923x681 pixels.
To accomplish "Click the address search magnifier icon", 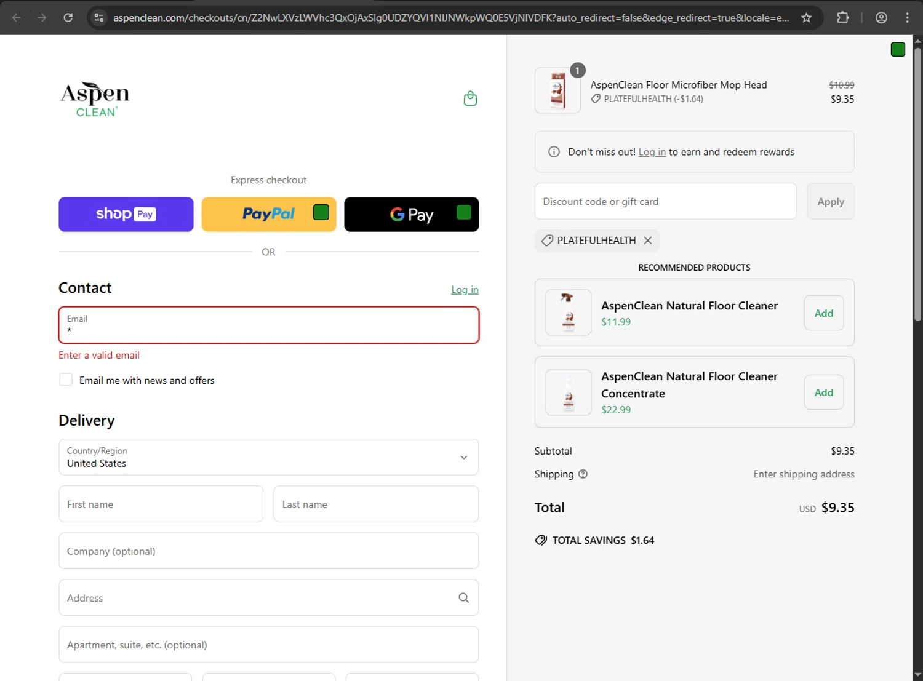I will 464,598.
